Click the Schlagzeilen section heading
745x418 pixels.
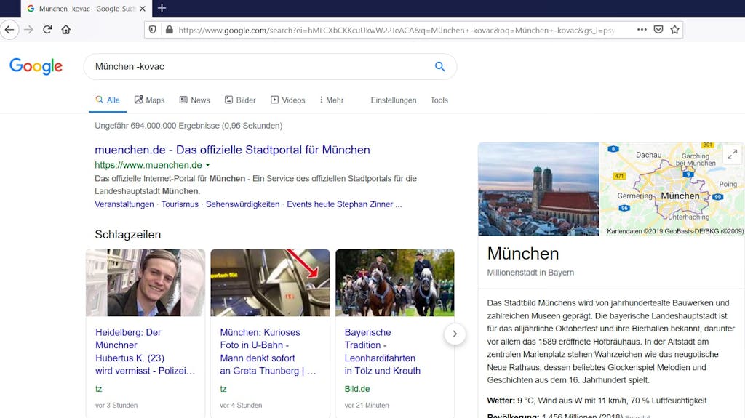click(127, 234)
